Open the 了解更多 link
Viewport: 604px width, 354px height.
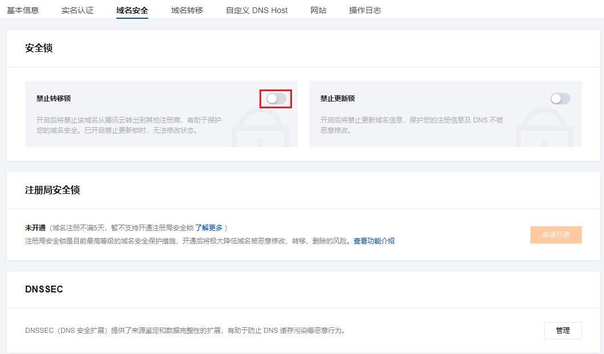pyautogui.click(x=209, y=227)
